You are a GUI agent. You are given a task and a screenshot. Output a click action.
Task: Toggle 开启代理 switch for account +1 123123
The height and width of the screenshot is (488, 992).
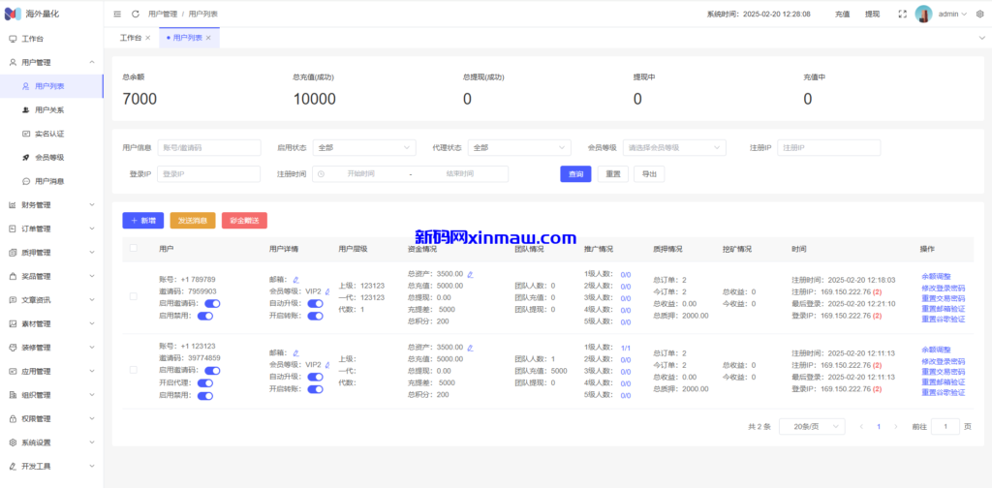tap(205, 383)
